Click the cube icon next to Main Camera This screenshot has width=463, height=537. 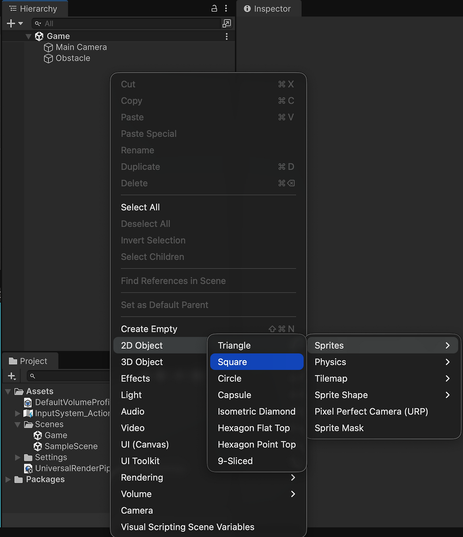[x=48, y=47]
